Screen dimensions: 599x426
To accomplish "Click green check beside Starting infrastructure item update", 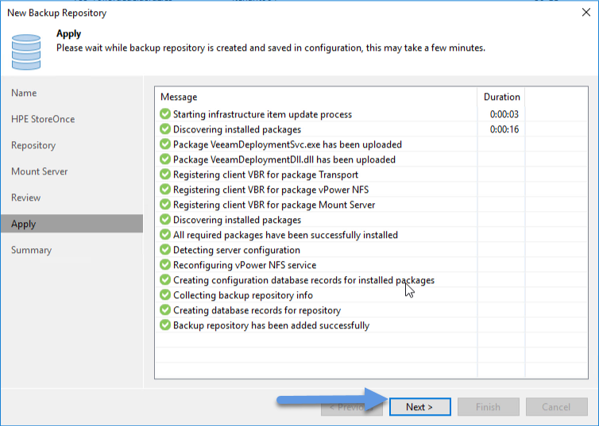I will (x=165, y=114).
